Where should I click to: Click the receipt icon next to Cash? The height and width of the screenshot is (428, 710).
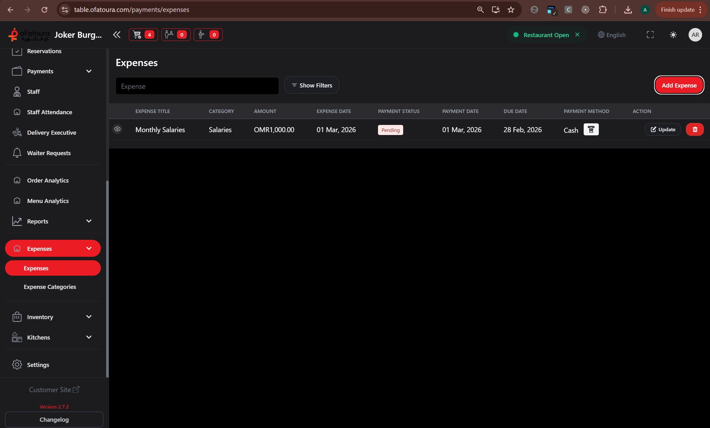[x=591, y=129]
